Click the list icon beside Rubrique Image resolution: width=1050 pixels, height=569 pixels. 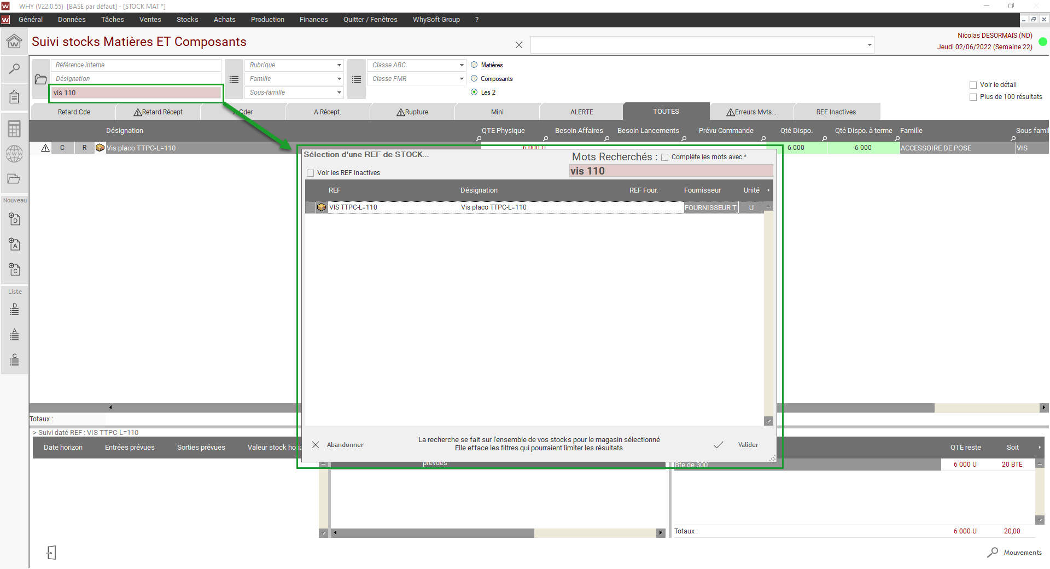coord(234,79)
